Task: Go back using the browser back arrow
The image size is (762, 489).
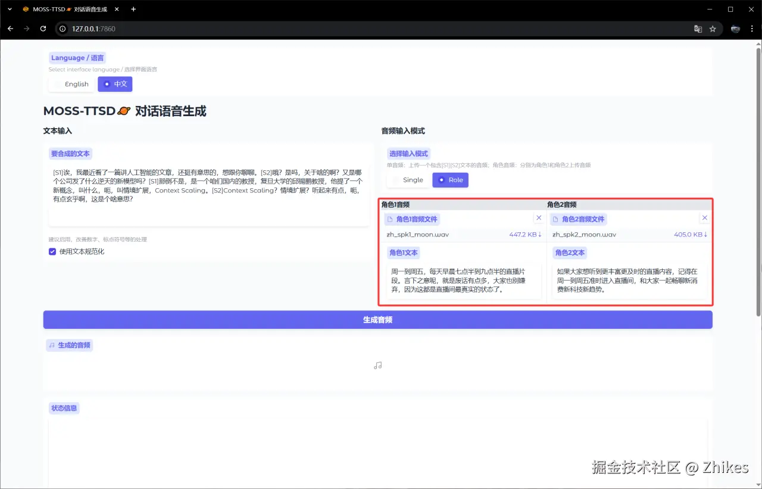Action: [10, 29]
